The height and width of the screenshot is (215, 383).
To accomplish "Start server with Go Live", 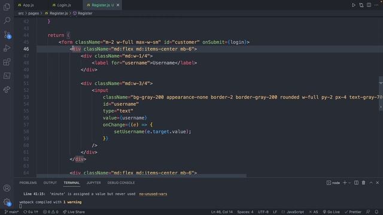I will (x=331, y=212).
